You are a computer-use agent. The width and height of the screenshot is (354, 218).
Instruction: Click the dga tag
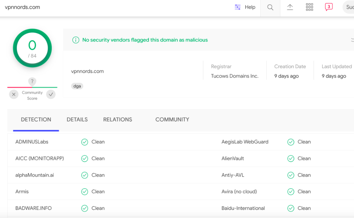[77, 86]
